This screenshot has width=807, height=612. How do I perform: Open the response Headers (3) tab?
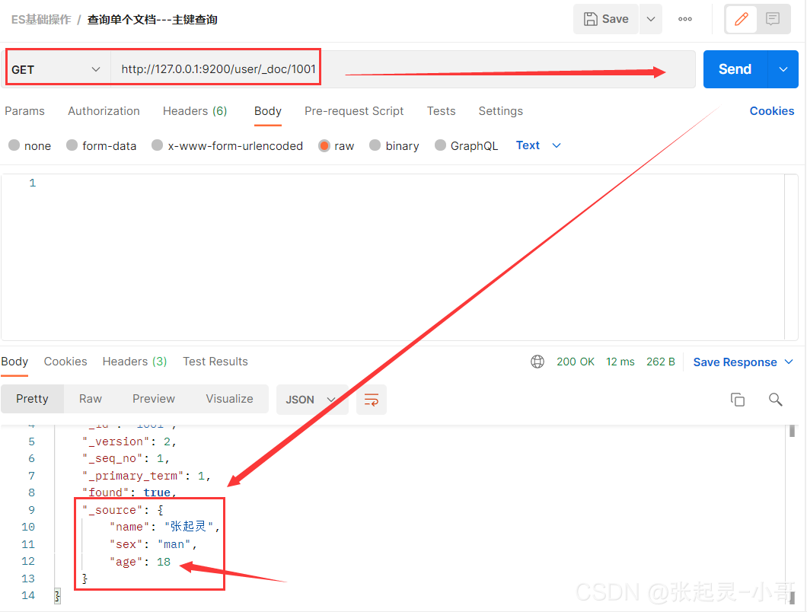point(135,362)
